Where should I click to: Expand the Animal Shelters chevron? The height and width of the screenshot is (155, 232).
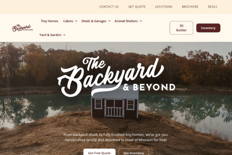(141, 21)
